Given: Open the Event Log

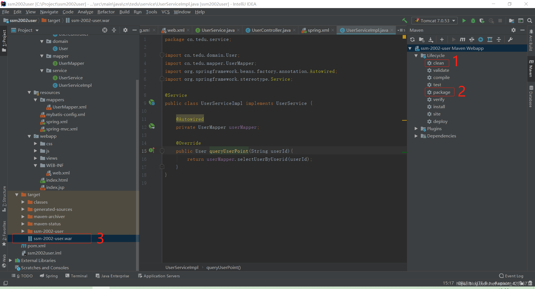Looking at the screenshot, I should tap(511, 276).
